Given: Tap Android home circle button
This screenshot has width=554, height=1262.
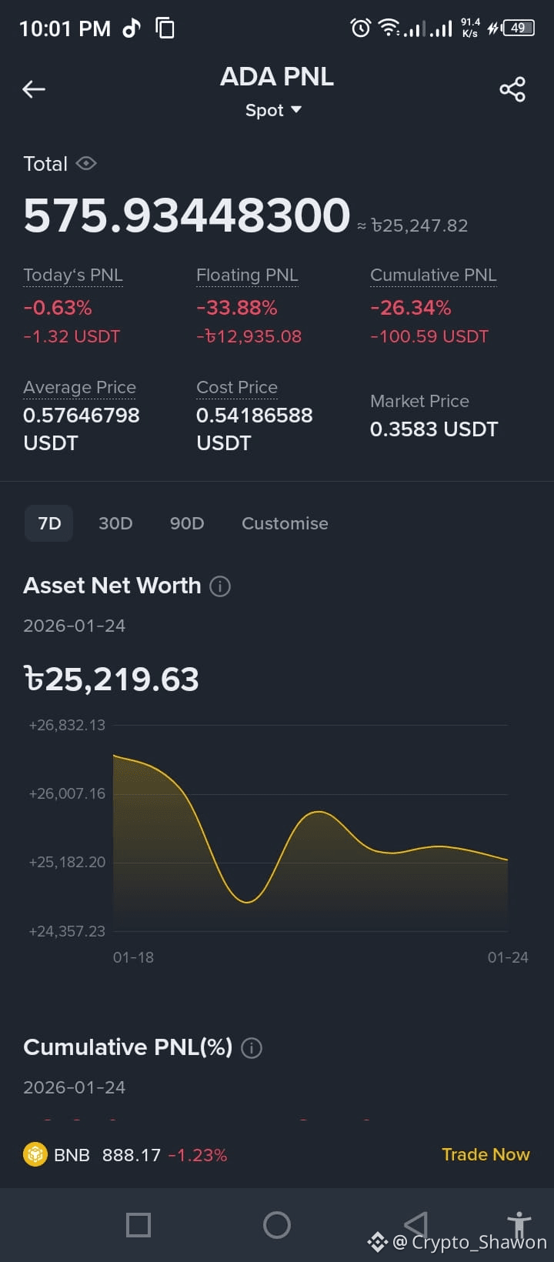Looking at the screenshot, I should point(277,1224).
